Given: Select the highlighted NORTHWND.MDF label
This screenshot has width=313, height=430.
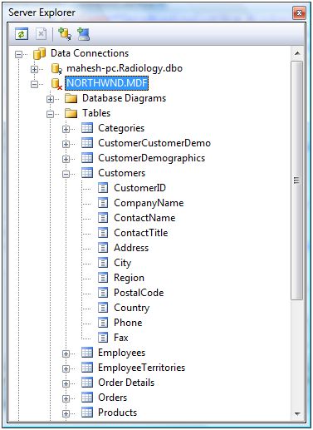Looking at the screenshot, I should click(x=107, y=83).
